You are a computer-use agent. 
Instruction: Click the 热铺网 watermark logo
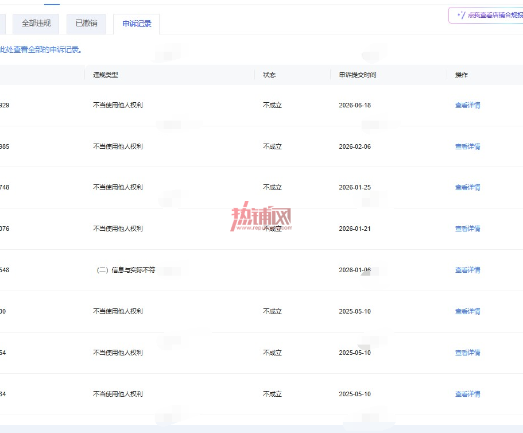261,216
